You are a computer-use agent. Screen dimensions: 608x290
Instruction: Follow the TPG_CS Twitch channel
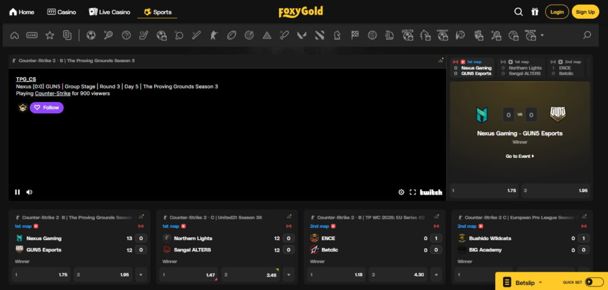pyautogui.click(x=46, y=107)
